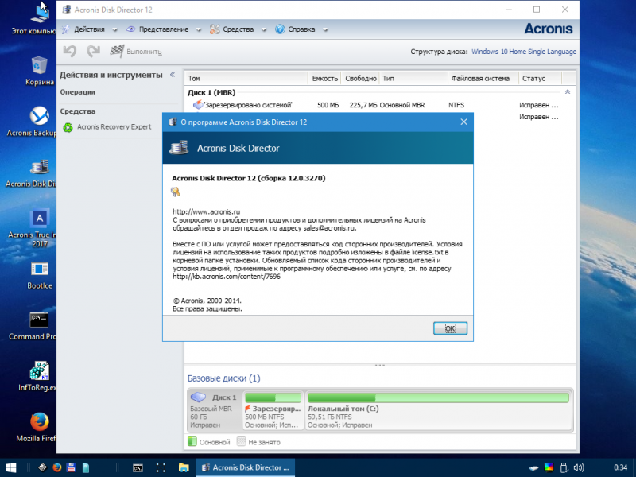Select the BootIce desktop icon

point(39,276)
